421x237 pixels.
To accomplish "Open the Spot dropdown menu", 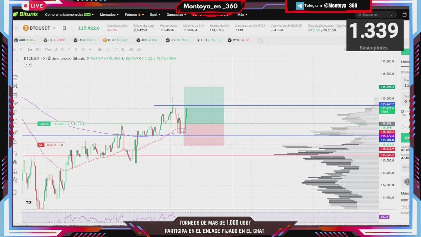I will [x=155, y=14].
